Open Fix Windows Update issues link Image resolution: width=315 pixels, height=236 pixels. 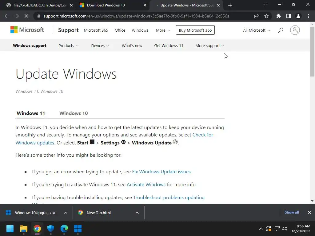(161, 172)
